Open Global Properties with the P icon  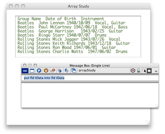click(39, 71)
